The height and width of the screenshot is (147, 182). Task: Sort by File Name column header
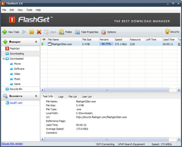point(64,40)
